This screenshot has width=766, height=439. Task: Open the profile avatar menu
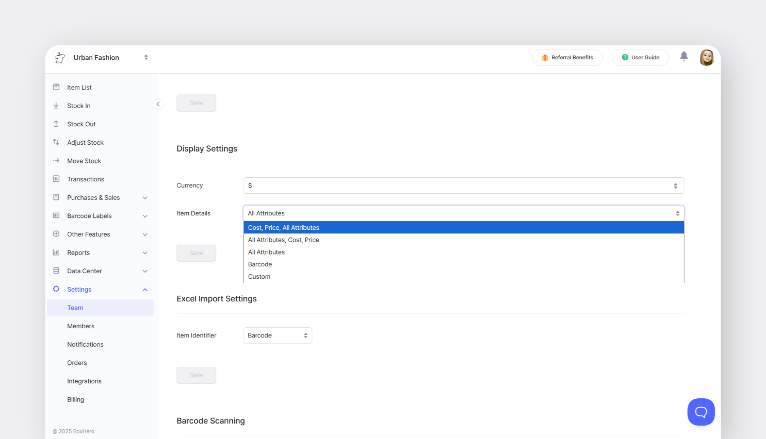tap(707, 57)
